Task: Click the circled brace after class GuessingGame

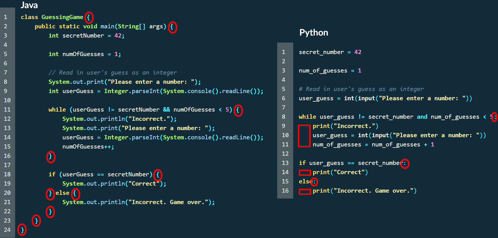Action: coord(89,17)
